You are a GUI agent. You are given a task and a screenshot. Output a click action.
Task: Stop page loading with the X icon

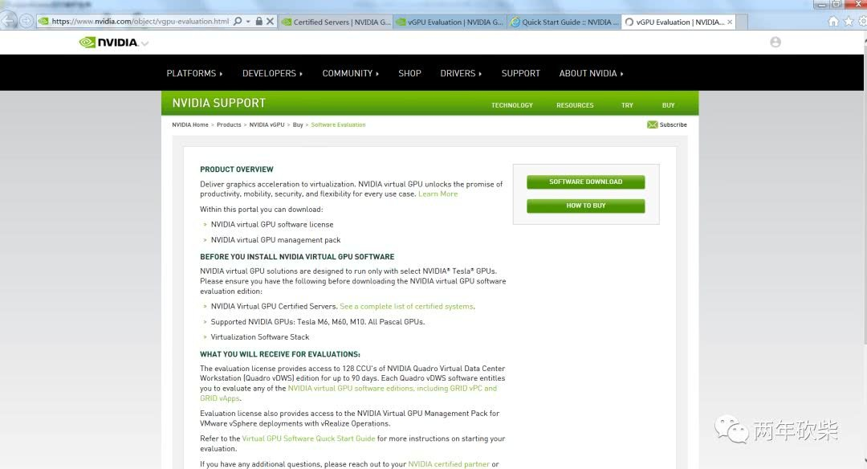coord(271,22)
